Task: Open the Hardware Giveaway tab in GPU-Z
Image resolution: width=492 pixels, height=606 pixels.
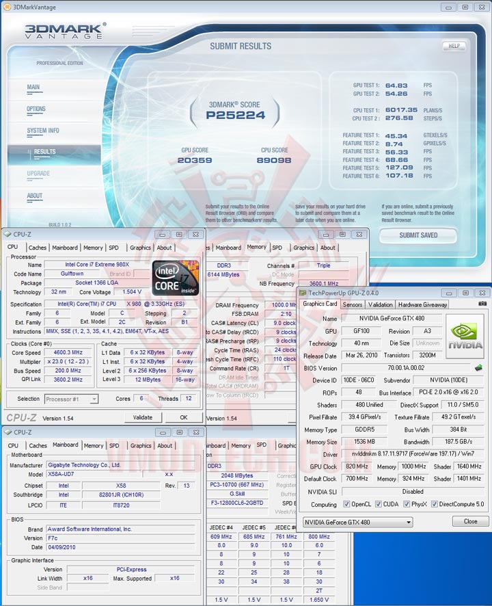Action: pyautogui.click(x=422, y=304)
